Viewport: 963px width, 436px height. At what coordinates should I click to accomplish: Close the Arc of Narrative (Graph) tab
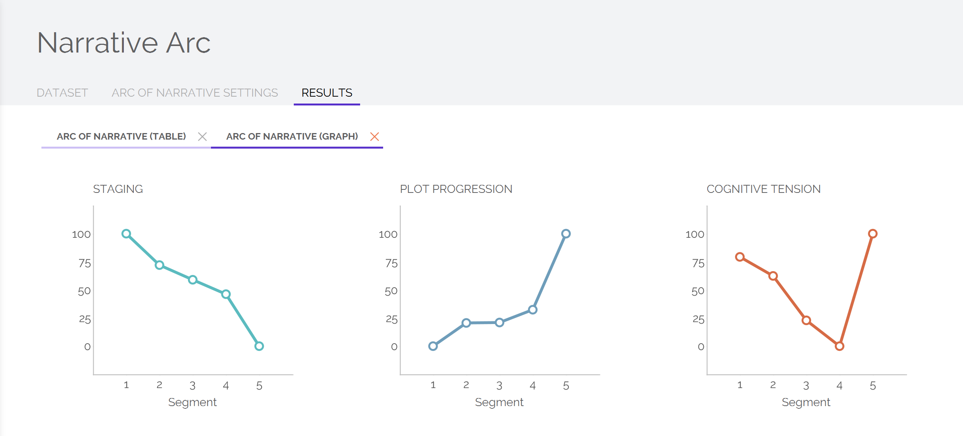click(375, 137)
